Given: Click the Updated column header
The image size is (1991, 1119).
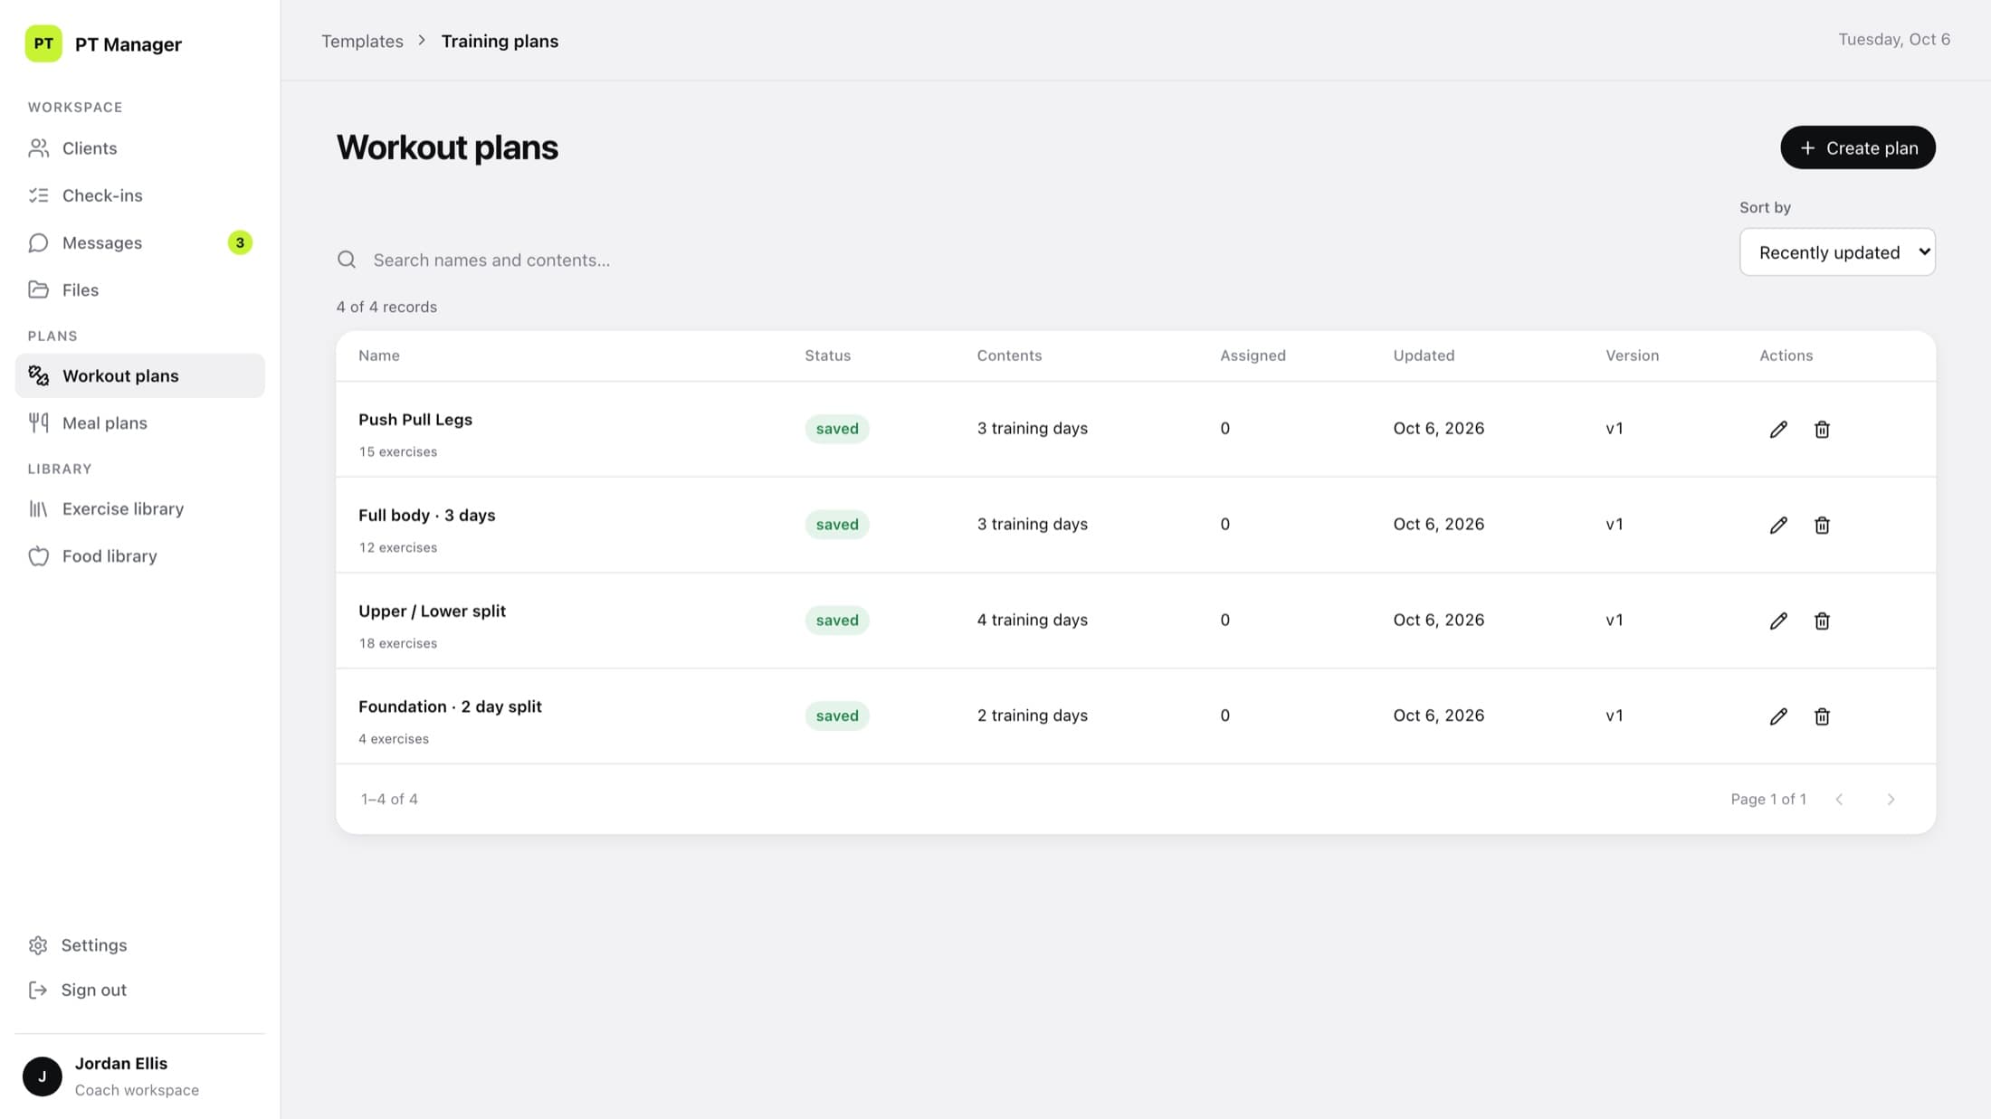Looking at the screenshot, I should coord(1424,356).
